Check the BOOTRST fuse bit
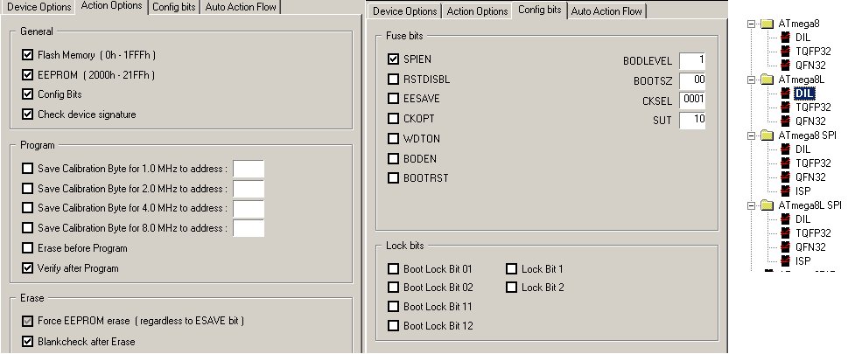This screenshot has width=848, height=354. click(x=393, y=177)
